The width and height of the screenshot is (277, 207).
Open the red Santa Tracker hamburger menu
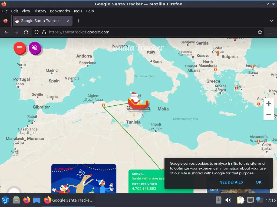pyautogui.click(x=19, y=48)
